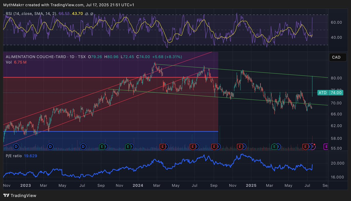This screenshot has height=201, width=351.
Task: Open the dividend D marker near Jul 2023
Action: (83, 146)
